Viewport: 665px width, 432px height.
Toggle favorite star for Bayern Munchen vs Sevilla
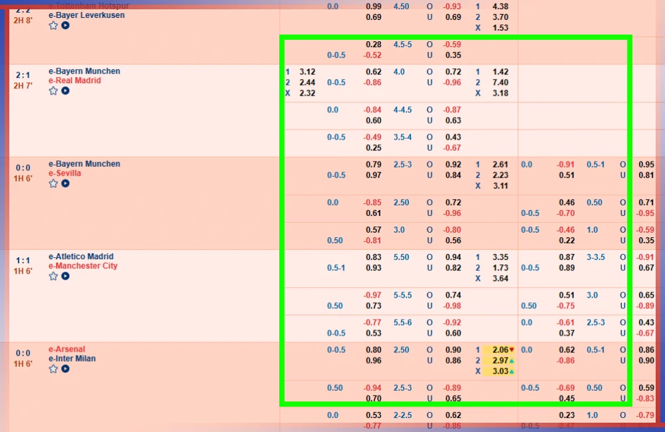pos(53,183)
